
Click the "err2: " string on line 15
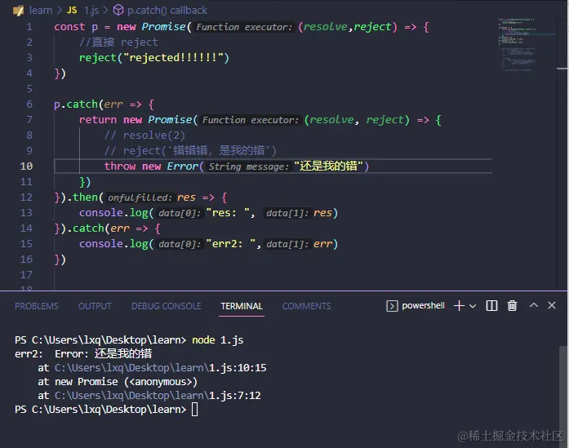(x=231, y=243)
